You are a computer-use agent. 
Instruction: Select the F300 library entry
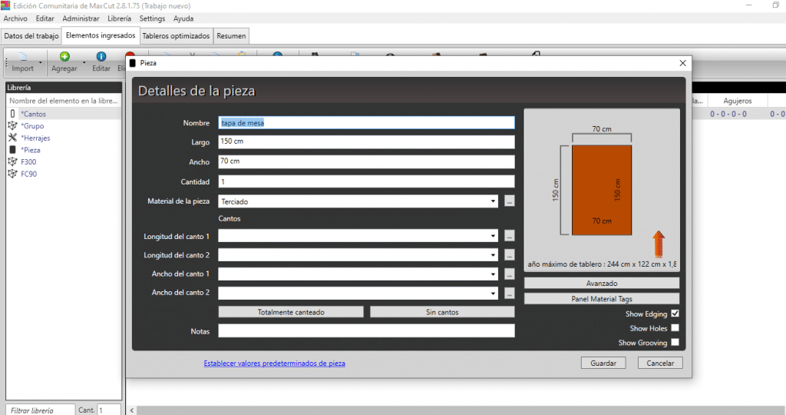coord(28,161)
